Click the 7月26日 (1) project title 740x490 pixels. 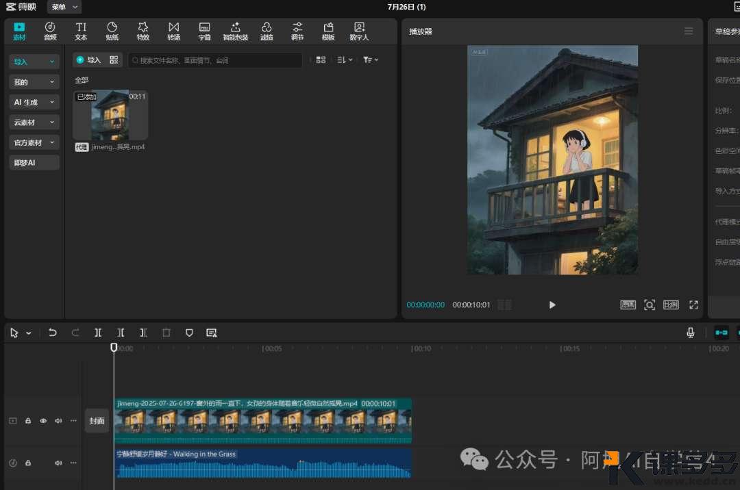coord(406,7)
